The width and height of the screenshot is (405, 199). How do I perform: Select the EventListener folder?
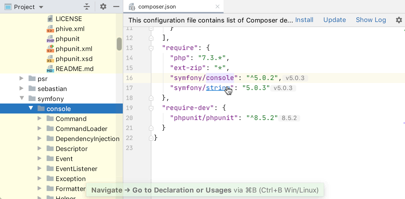pyautogui.click(x=61, y=169)
